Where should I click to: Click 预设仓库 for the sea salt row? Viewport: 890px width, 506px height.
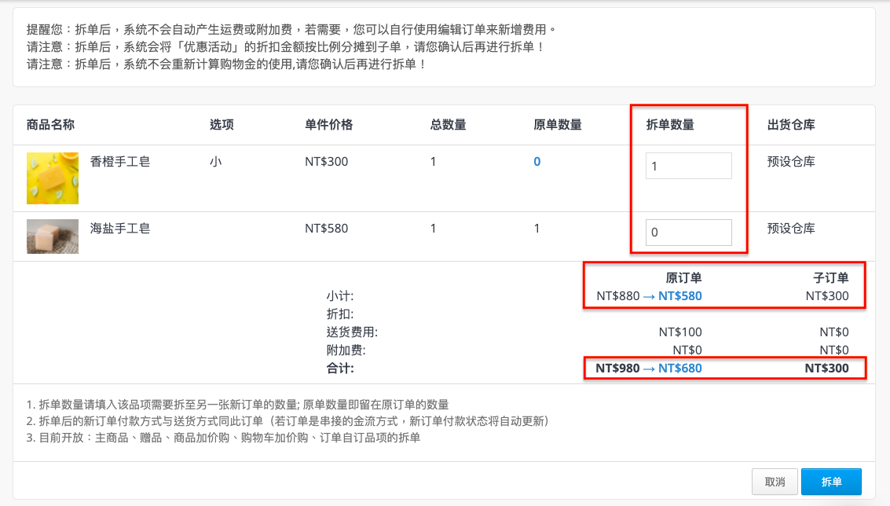[791, 229]
